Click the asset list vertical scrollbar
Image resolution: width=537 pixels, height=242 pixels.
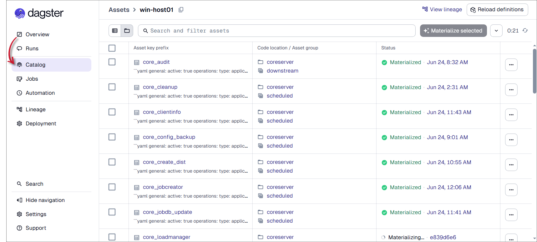534,71
